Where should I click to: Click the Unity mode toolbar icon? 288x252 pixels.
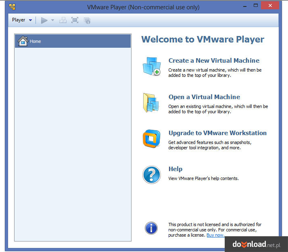tap(87, 21)
